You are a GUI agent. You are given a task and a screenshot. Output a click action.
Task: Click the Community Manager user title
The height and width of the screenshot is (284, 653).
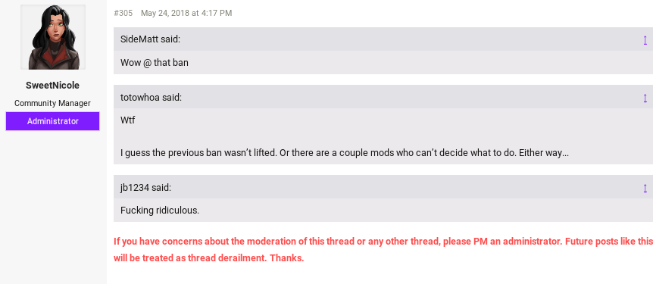tap(52, 103)
